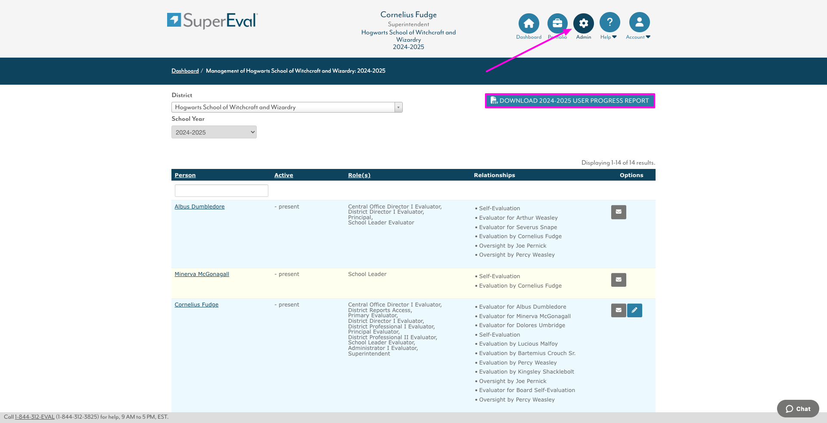Open the Account user menu
Screen dimensions: 827x423
click(639, 22)
